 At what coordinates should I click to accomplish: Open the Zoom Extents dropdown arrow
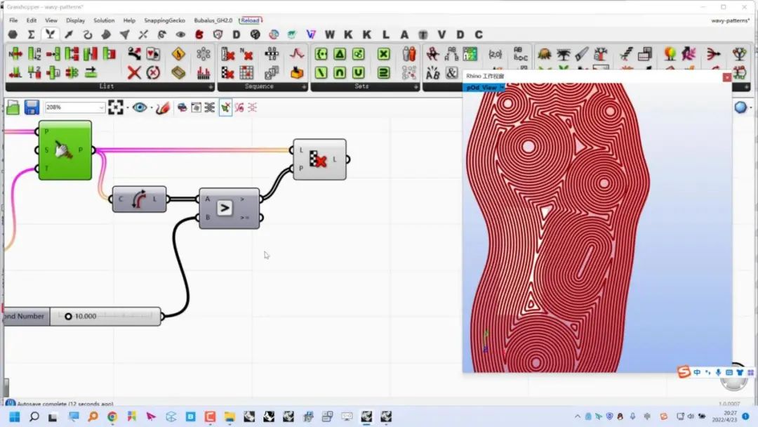(x=127, y=107)
